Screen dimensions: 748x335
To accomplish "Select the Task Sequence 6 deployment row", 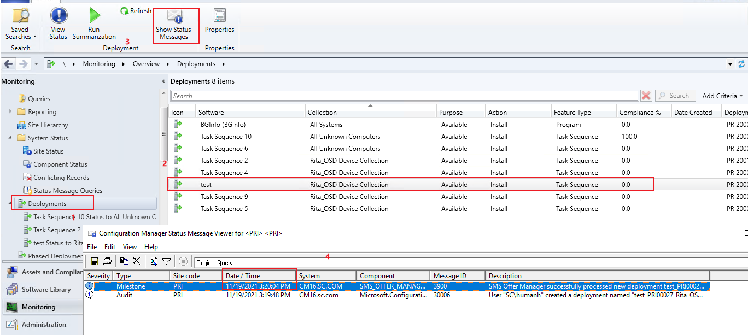I will point(458,149).
